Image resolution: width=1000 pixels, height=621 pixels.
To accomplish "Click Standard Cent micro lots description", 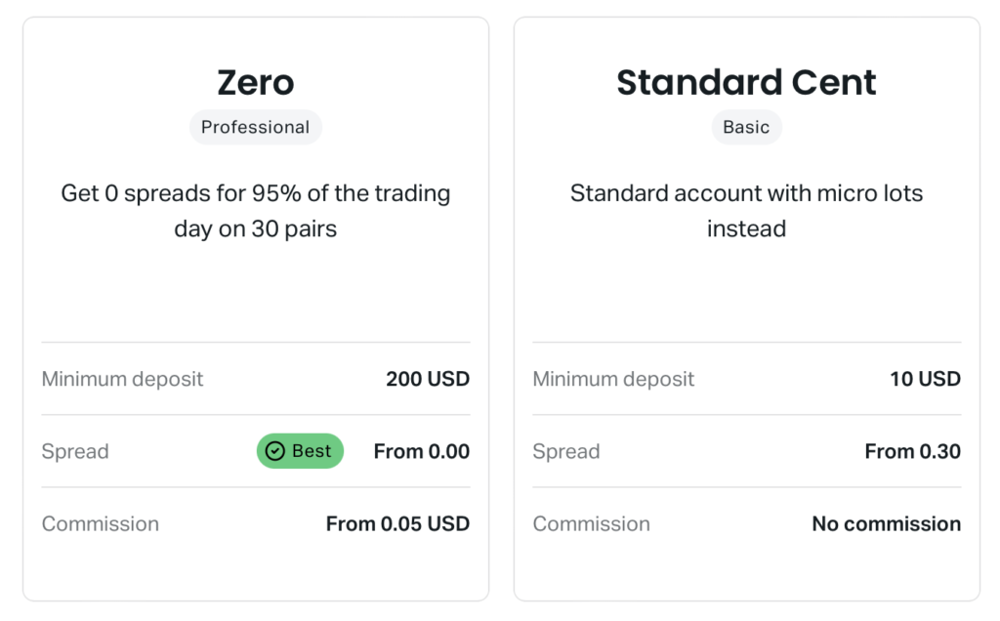I will 746,211.
